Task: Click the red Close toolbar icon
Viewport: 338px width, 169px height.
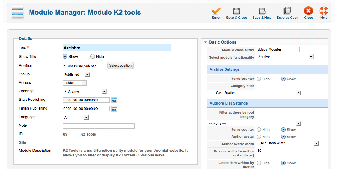Action: click(x=308, y=11)
